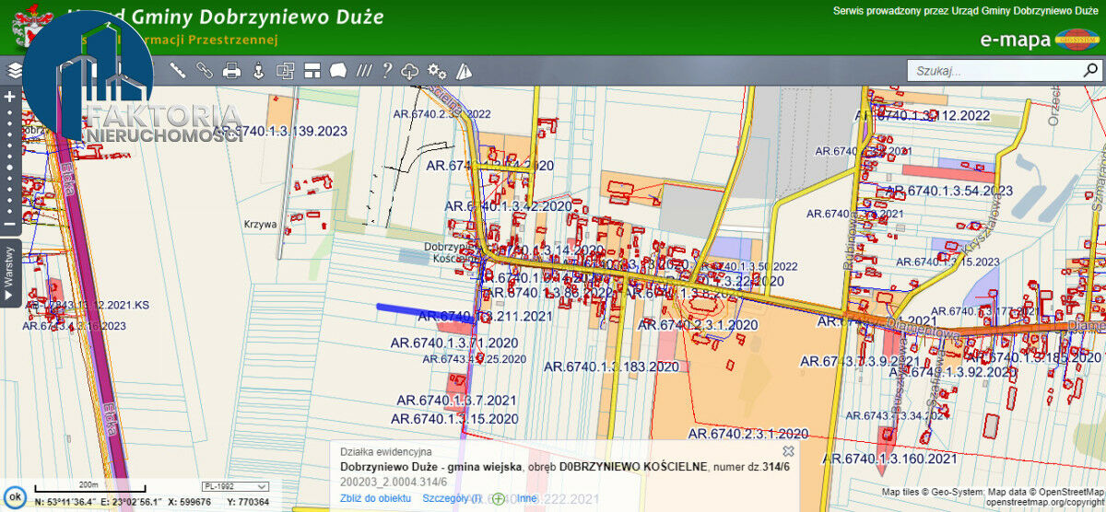Open the help question mark icon

387,70
